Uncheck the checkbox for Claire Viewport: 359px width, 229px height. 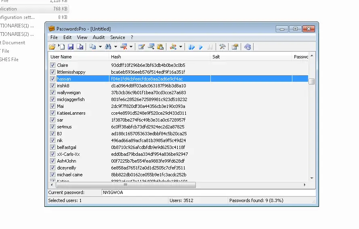pos(52,65)
